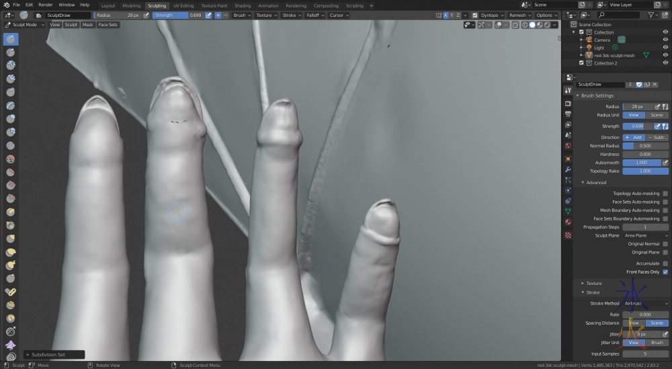
Task: Open the Stroke Method dropdown
Action: (x=645, y=303)
